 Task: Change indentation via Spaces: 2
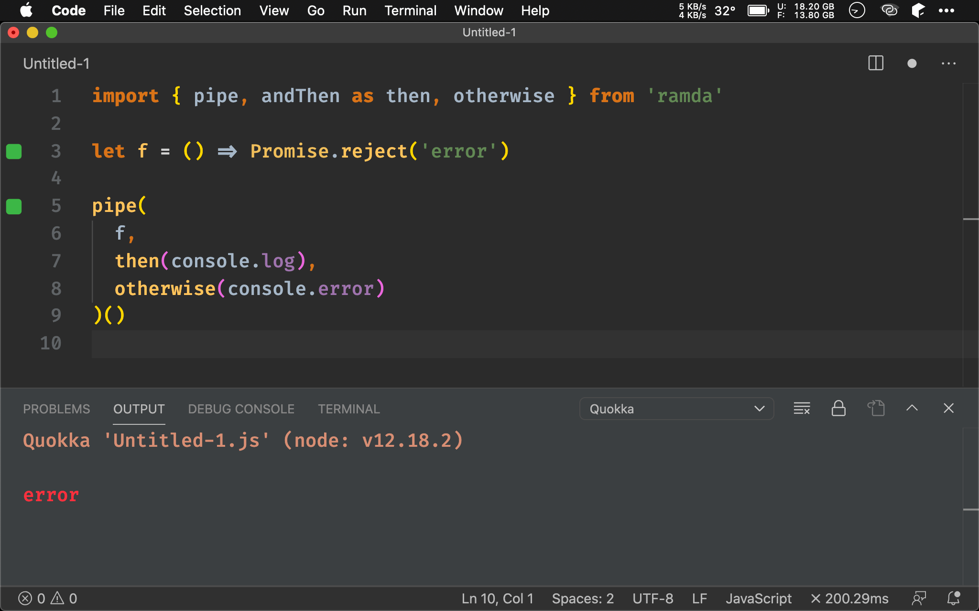583,599
